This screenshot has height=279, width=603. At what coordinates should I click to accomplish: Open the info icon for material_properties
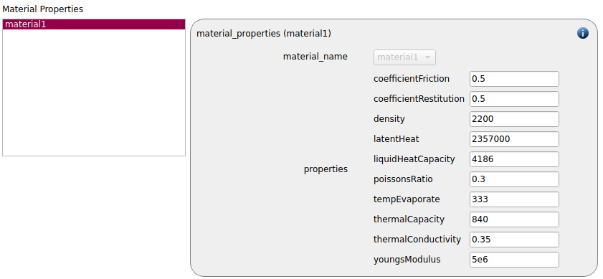coord(583,34)
